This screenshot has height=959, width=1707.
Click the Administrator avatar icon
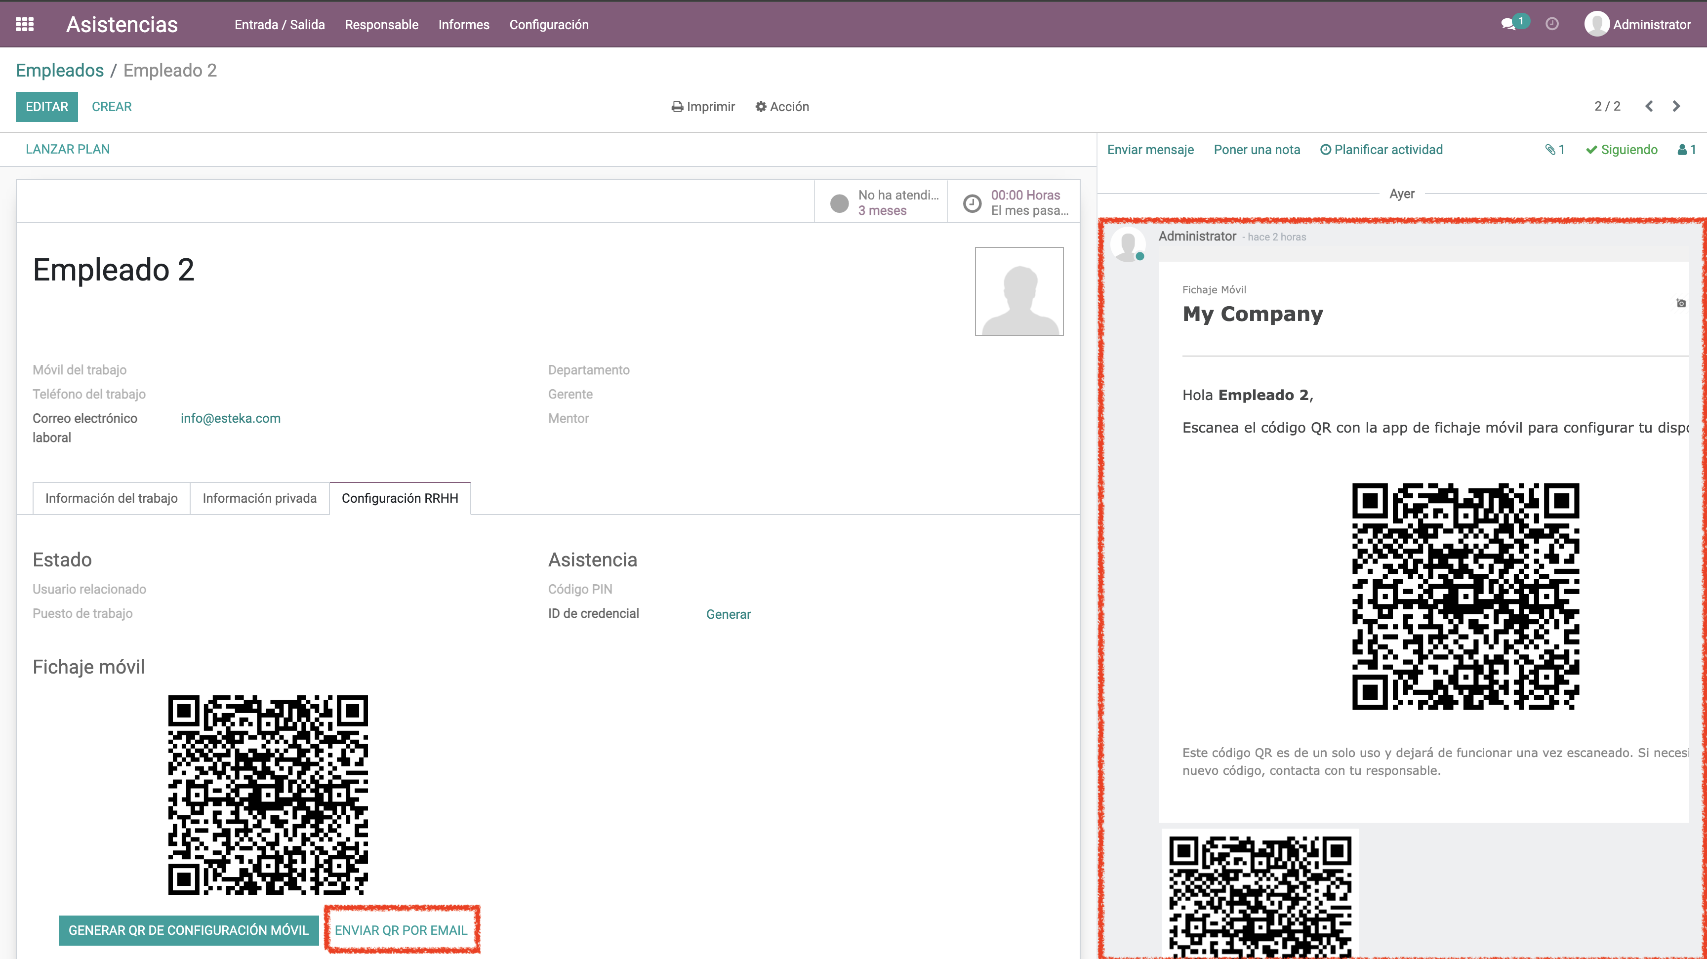click(1596, 25)
